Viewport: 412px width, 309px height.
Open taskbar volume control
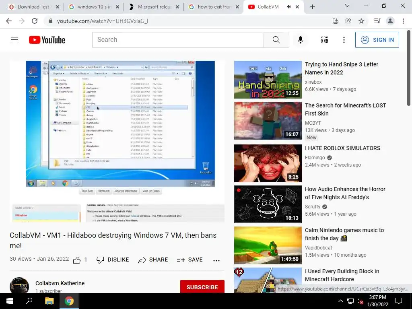pyautogui.click(x=360, y=301)
